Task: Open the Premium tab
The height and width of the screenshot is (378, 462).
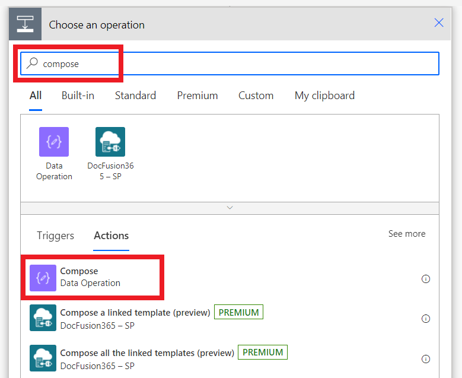Action: coord(197,96)
